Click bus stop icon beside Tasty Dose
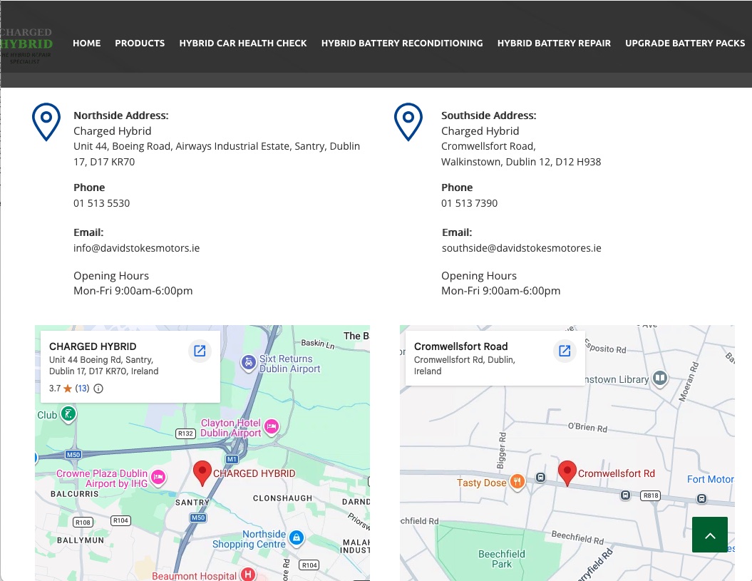 coord(540,478)
